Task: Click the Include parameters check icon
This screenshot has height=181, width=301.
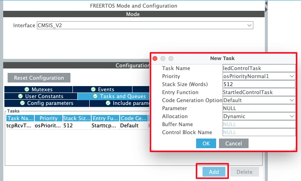Action: [x=108, y=103]
